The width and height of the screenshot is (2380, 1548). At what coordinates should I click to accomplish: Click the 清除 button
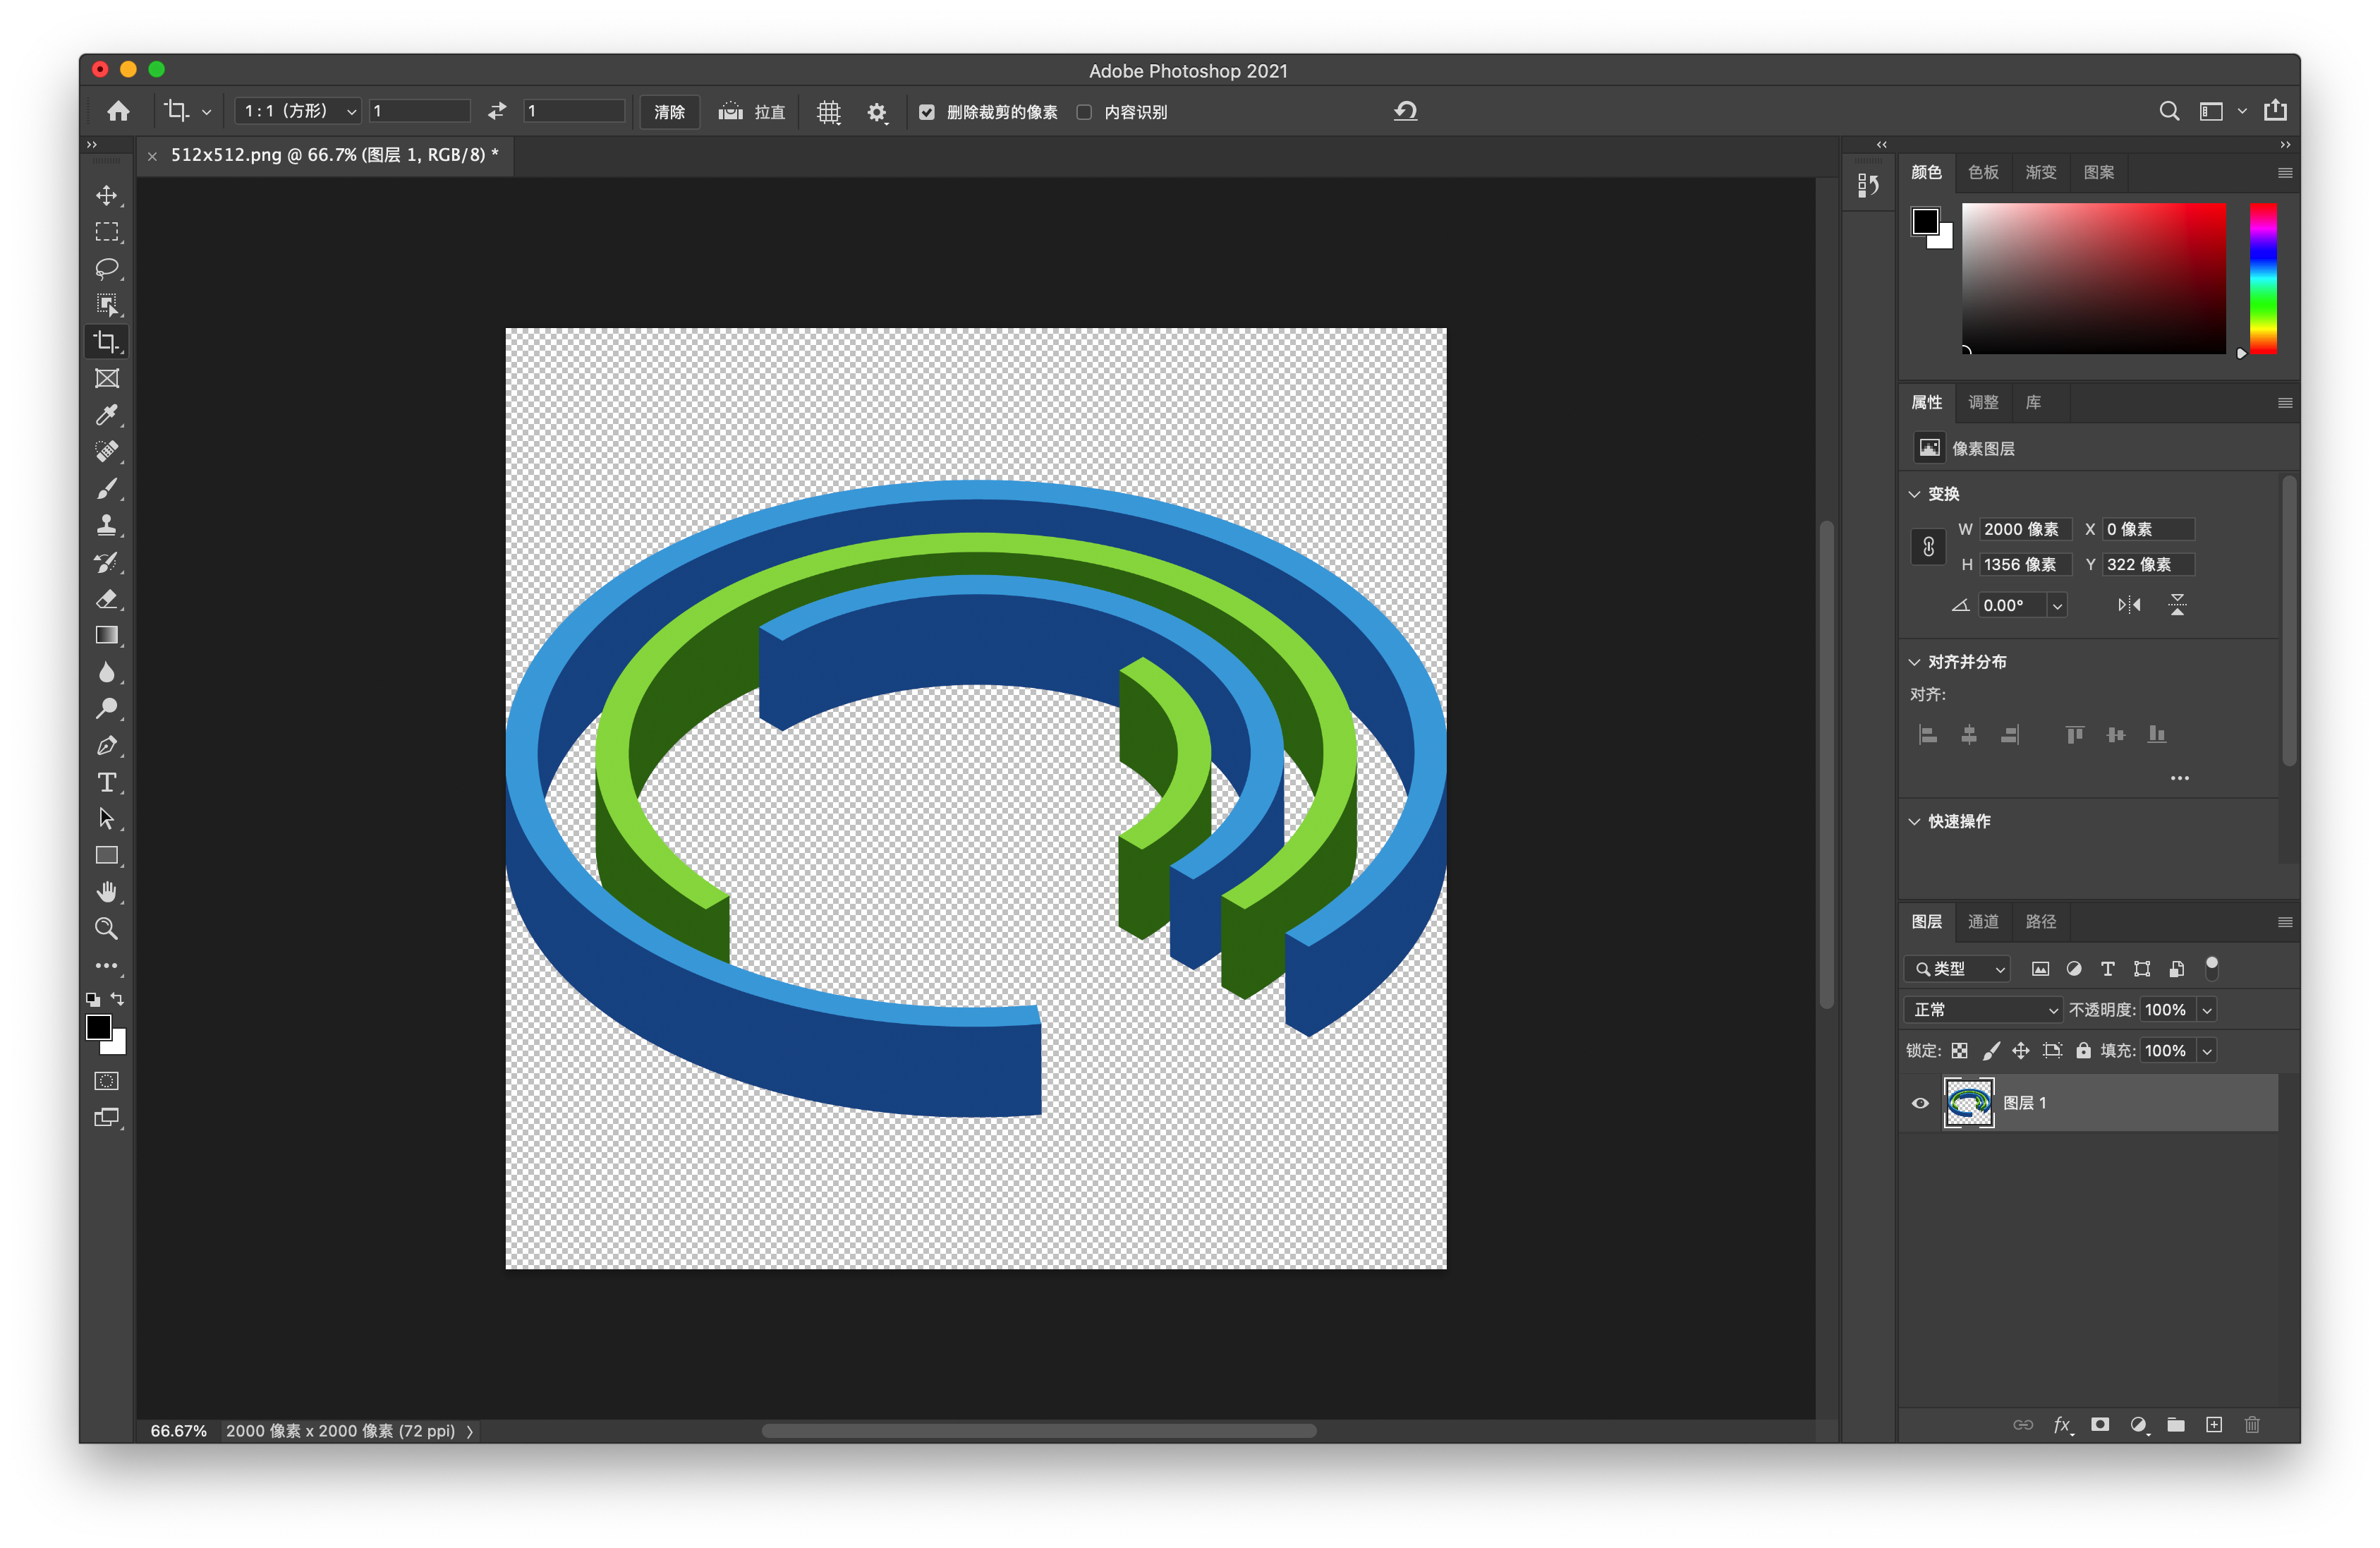[x=669, y=112]
